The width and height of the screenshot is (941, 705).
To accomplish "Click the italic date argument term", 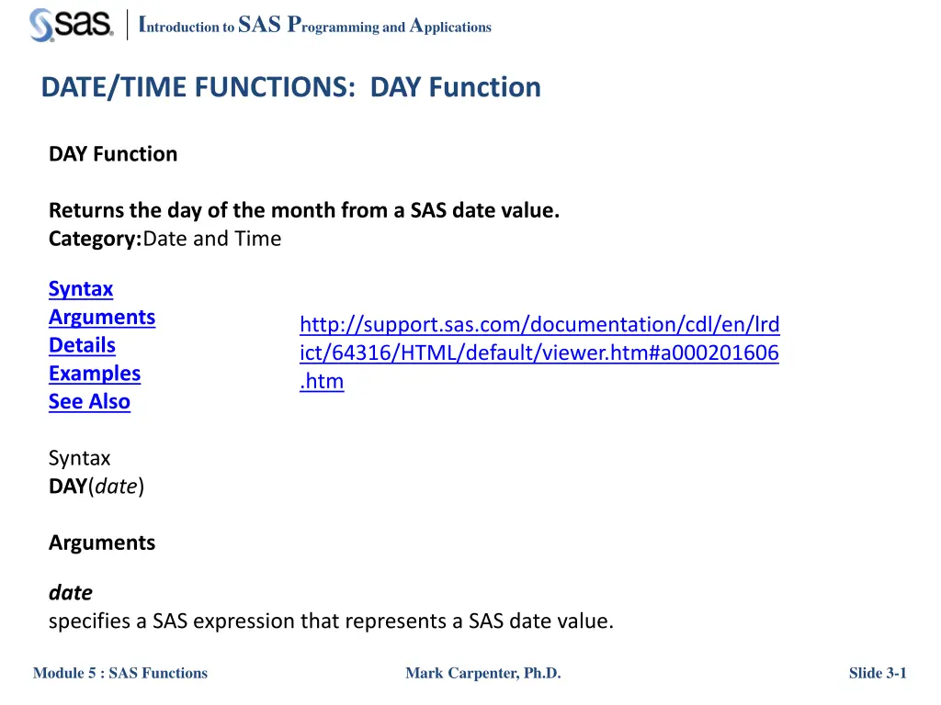I will pyautogui.click(x=71, y=593).
